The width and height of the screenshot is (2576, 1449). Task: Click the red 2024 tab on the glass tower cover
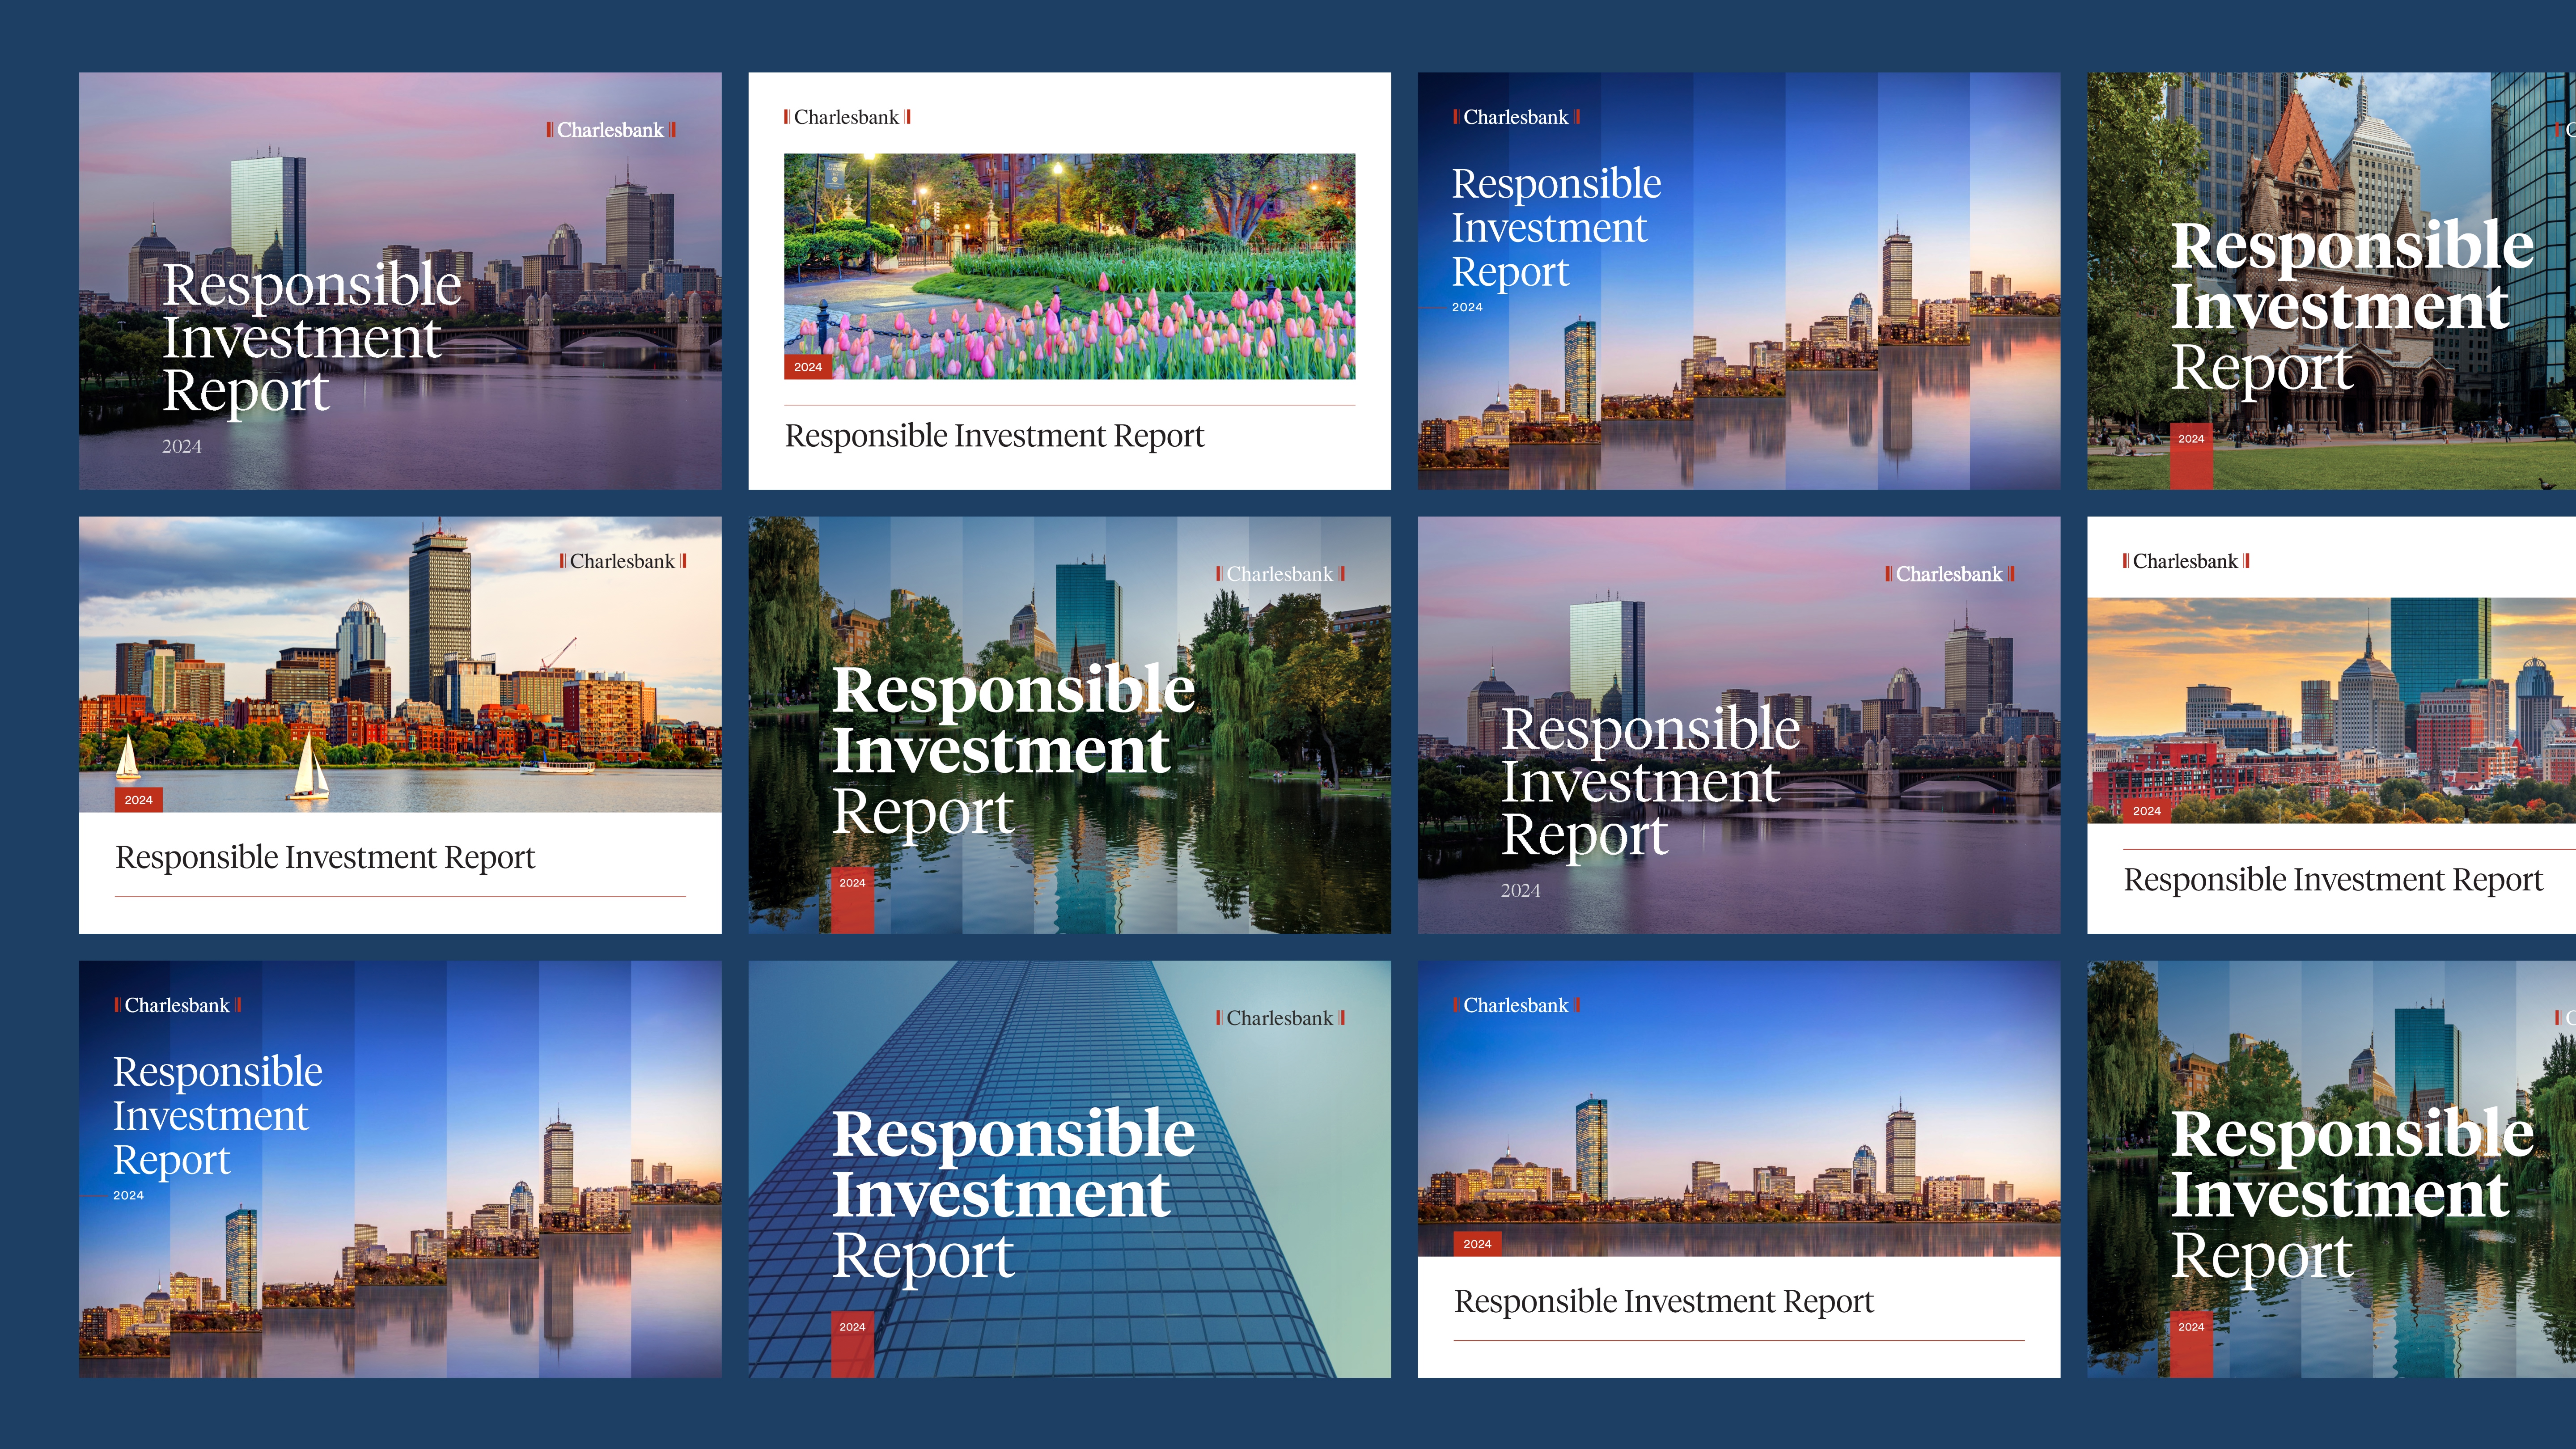852,1344
